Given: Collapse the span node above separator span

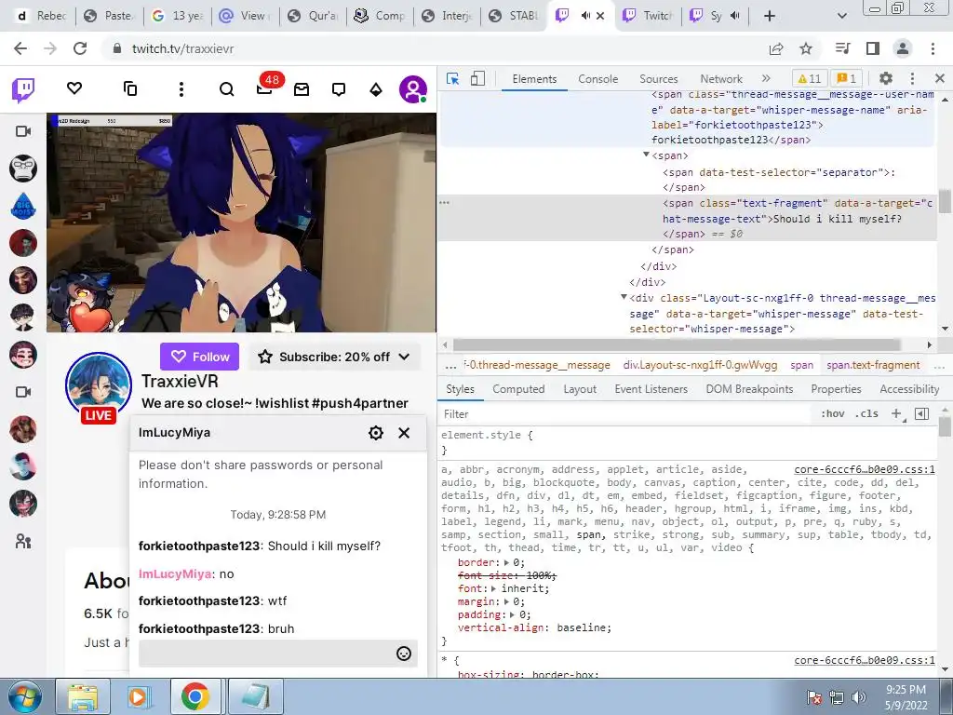Looking at the screenshot, I should click(646, 155).
